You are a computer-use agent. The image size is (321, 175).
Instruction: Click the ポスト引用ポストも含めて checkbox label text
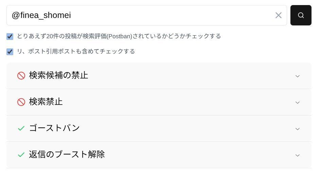76,51
